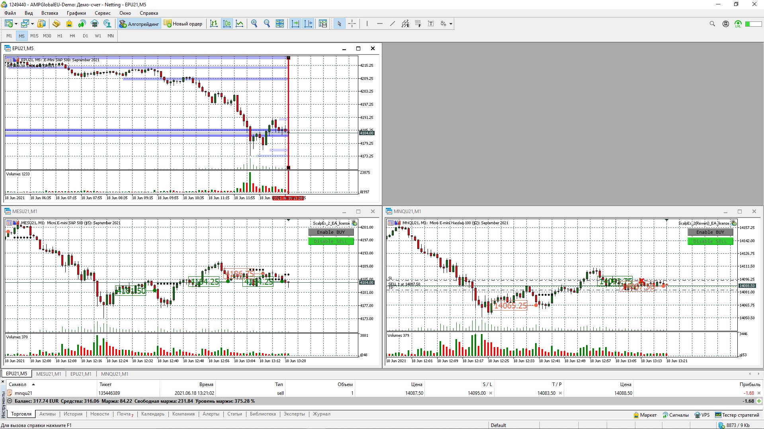
Task: Switch chart to bar chart mode
Action: [214, 24]
